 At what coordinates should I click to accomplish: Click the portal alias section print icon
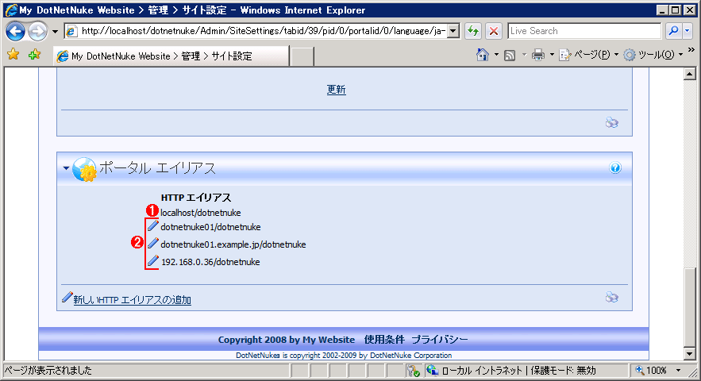[x=611, y=298]
